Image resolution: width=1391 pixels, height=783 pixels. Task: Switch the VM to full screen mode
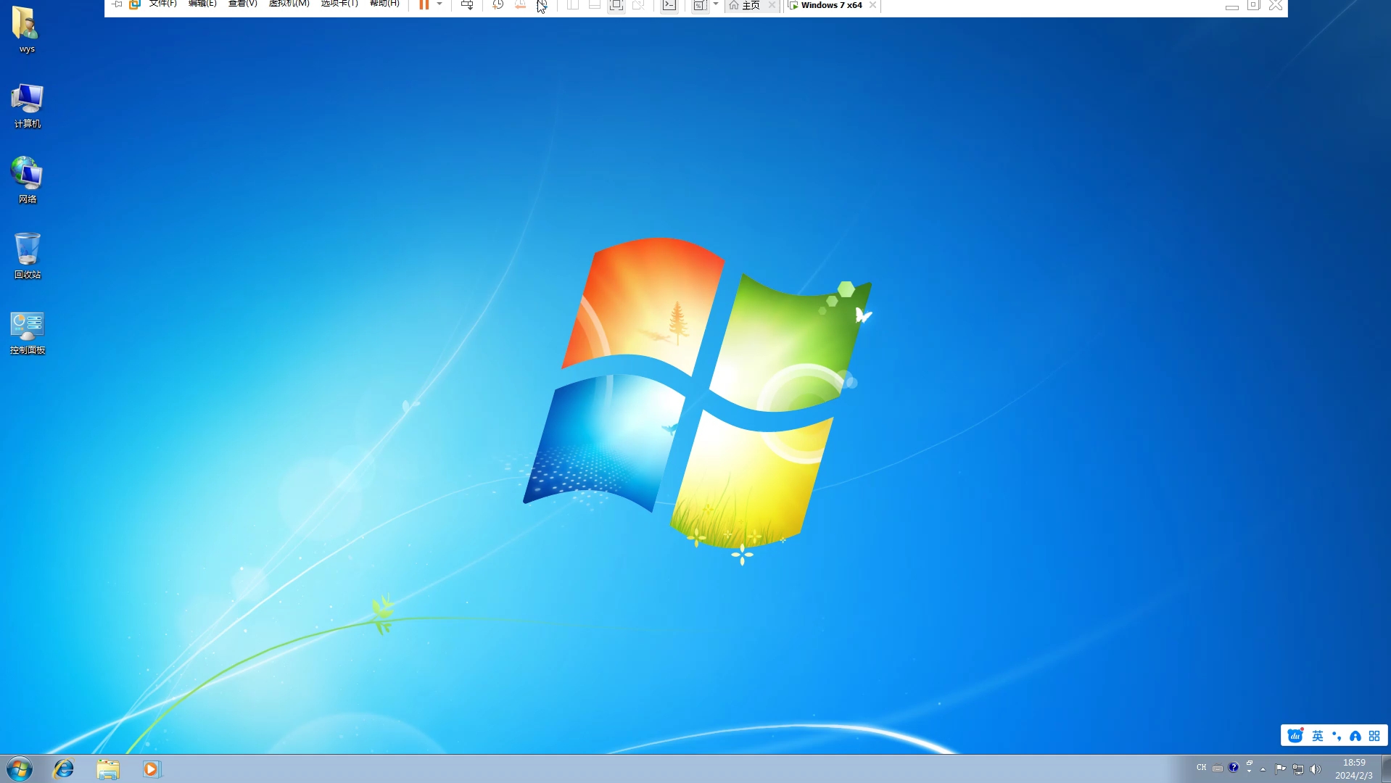point(616,5)
